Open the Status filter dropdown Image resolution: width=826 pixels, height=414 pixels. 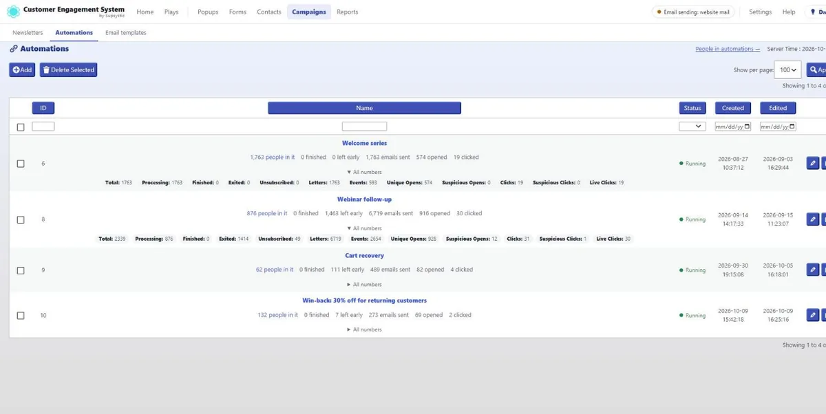point(692,127)
